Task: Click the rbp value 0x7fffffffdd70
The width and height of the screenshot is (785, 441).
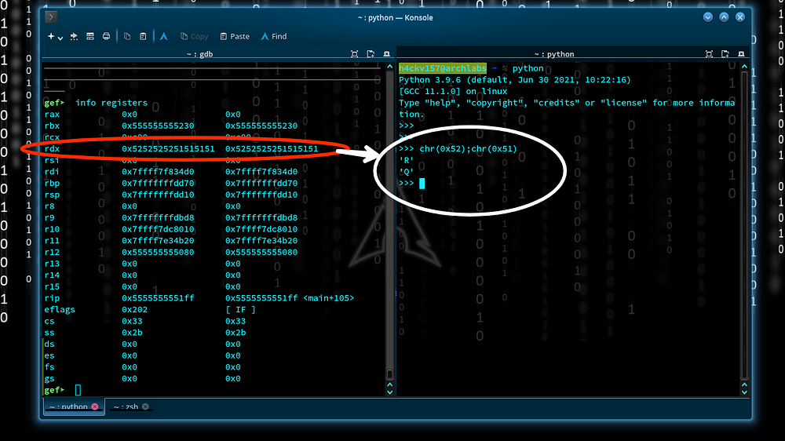Action: coord(158,183)
